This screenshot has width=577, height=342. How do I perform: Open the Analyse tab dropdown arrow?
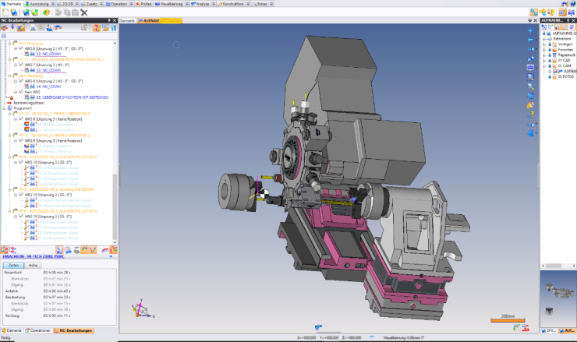coord(213,4)
